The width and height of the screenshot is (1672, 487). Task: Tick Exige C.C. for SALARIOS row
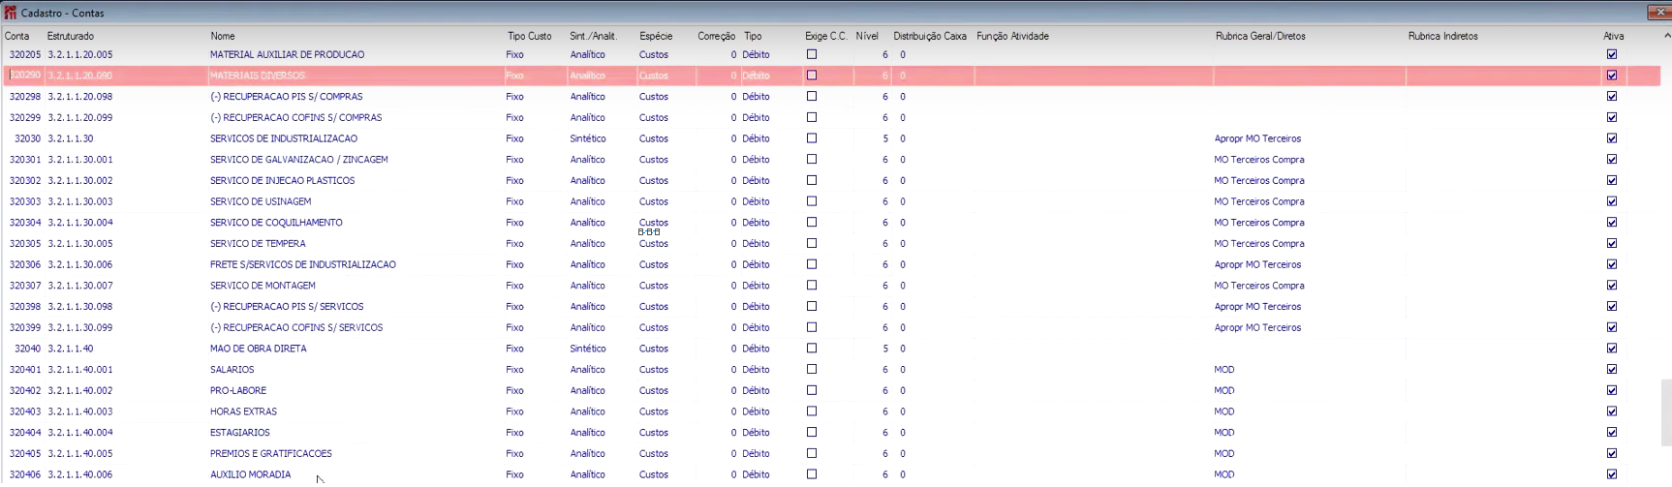click(x=812, y=369)
